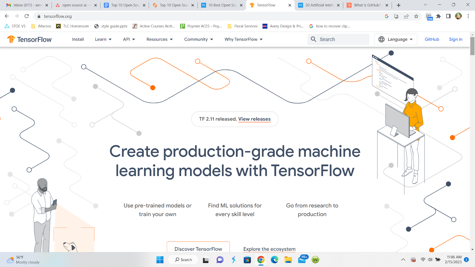Click the View releases link
475x267 pixels.
point(254,119)
